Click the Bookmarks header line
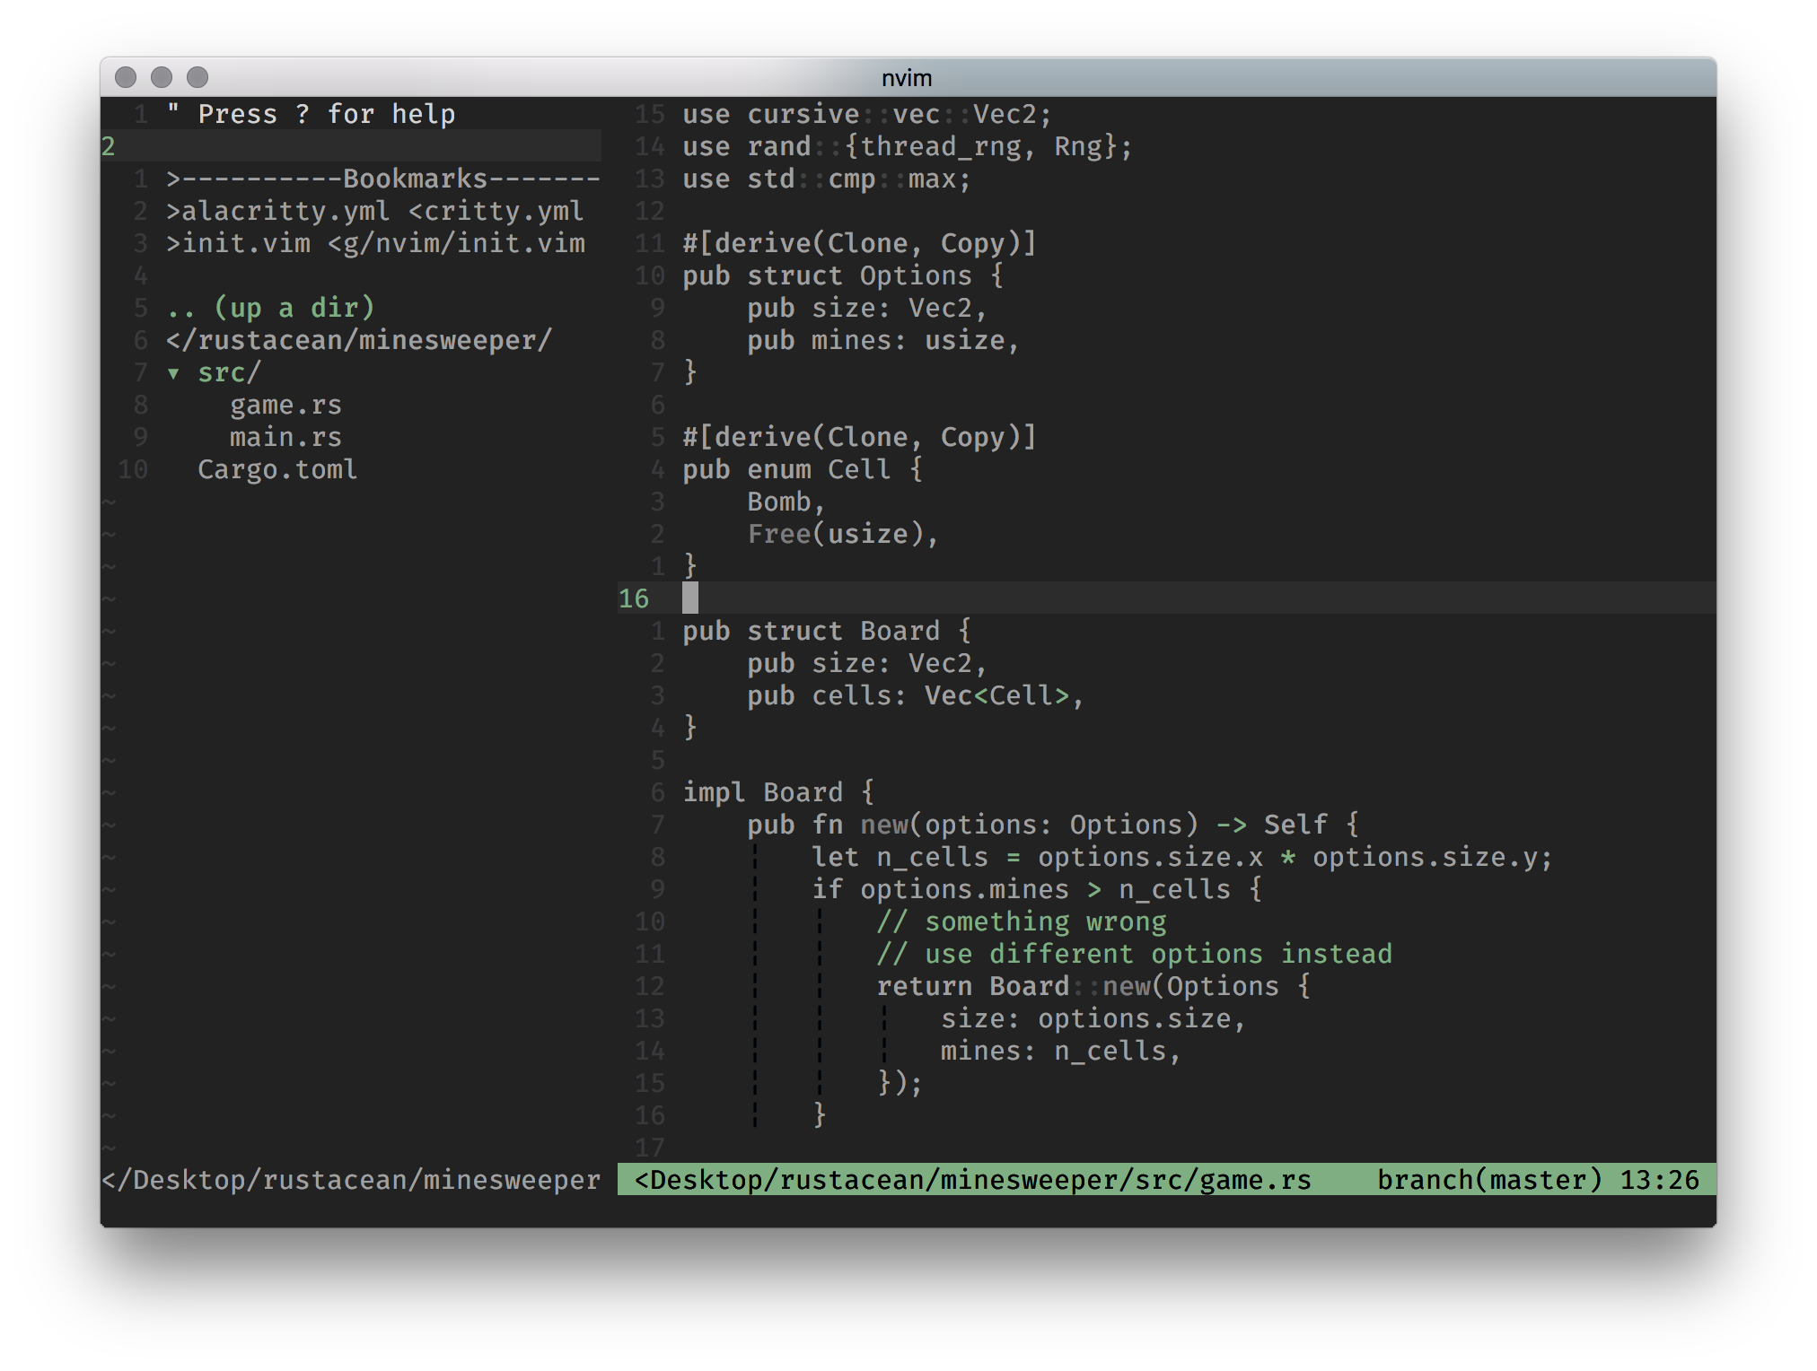 382,179
